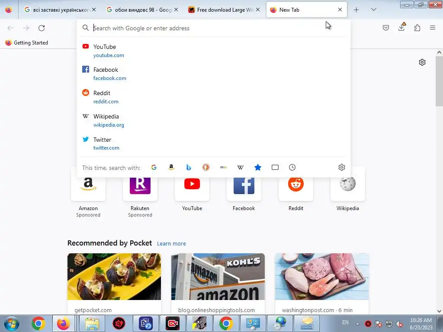Mute volume icon in system tray
This screenshot has height=332, width=443.
click(x=399, y=324)
